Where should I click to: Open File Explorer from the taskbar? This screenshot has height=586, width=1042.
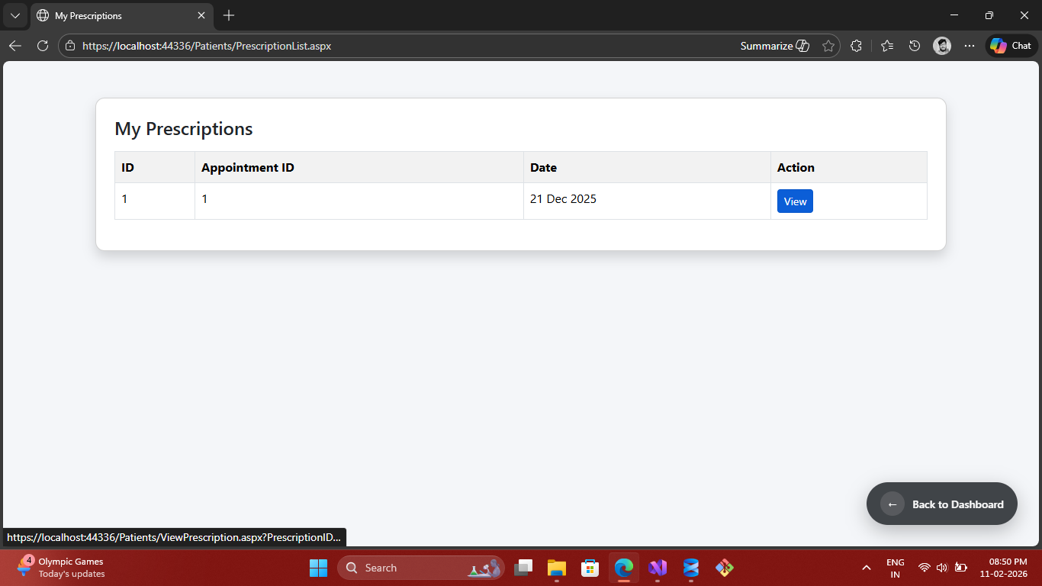(x=557, y=568)
